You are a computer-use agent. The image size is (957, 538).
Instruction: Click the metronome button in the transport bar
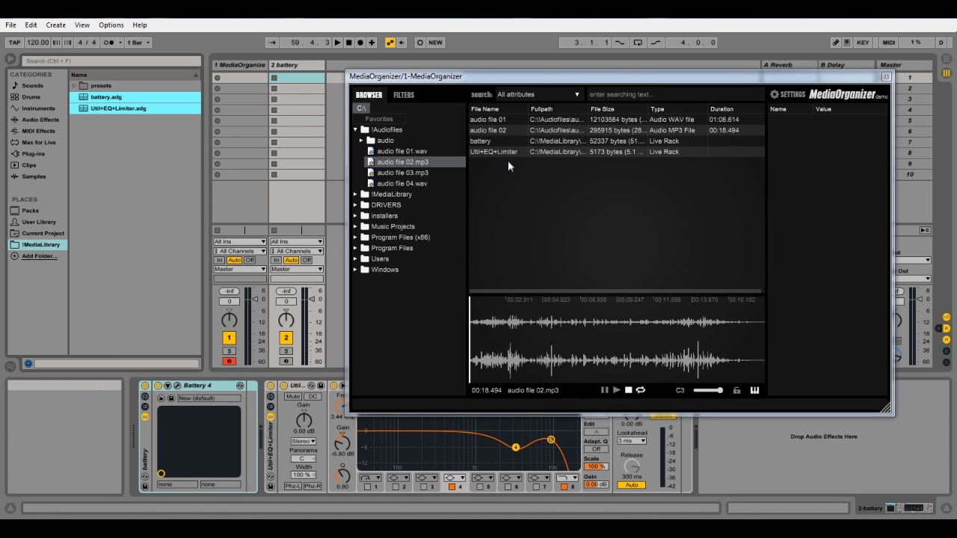pyautogui.click(x=109, y=43)
